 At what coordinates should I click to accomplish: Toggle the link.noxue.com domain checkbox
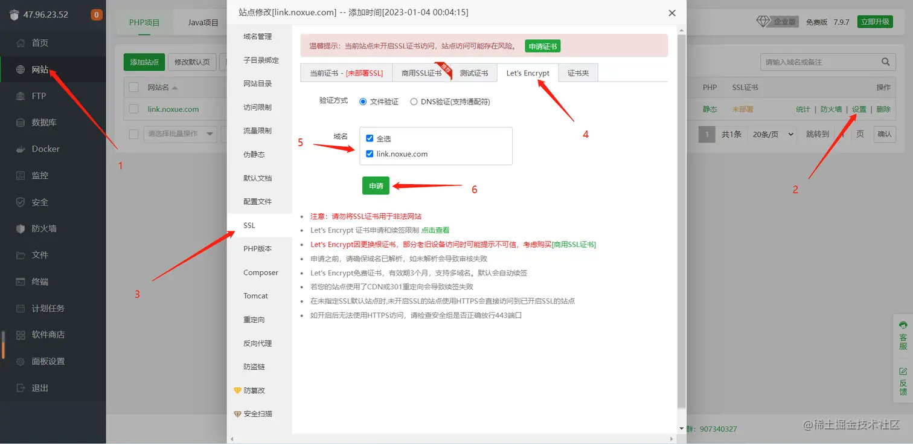pyautogui.click(x=370, y=154)
